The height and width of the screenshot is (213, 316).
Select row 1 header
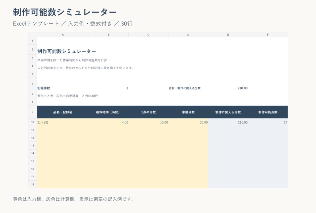coord(32,41)
